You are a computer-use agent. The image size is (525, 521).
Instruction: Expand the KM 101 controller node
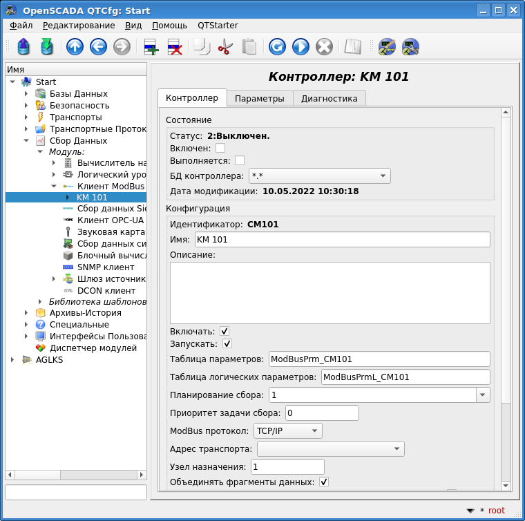(67, 197)
